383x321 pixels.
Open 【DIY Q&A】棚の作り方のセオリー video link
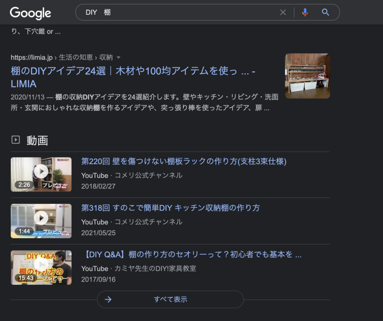[x=191, y=254]
